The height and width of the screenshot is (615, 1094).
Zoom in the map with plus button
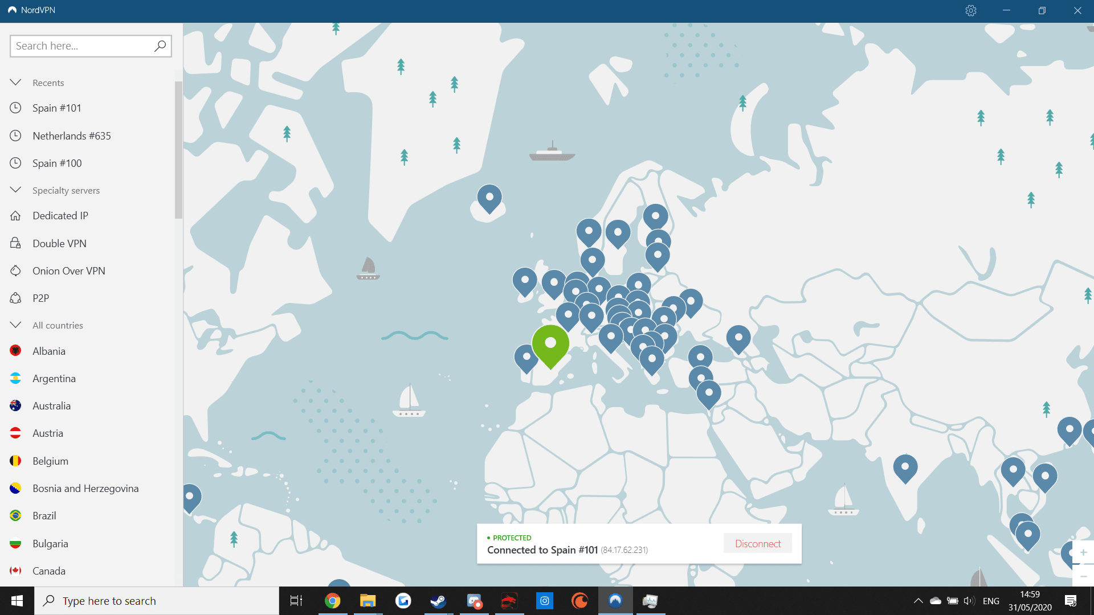[x=1083, y=552]
